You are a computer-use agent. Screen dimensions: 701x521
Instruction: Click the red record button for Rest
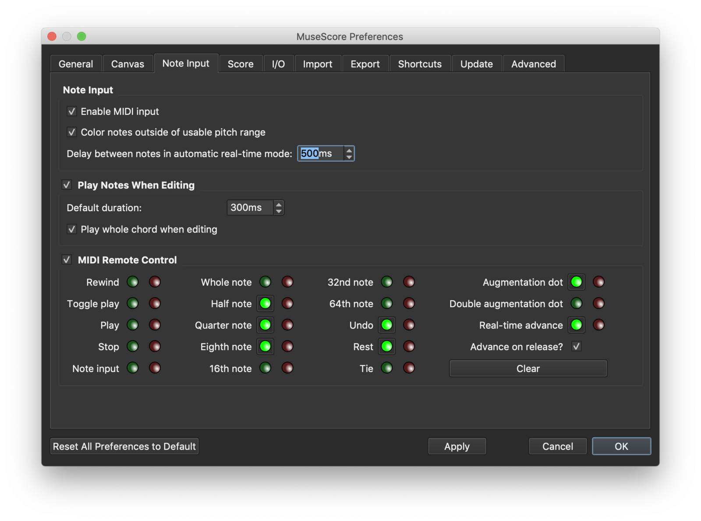409,346
